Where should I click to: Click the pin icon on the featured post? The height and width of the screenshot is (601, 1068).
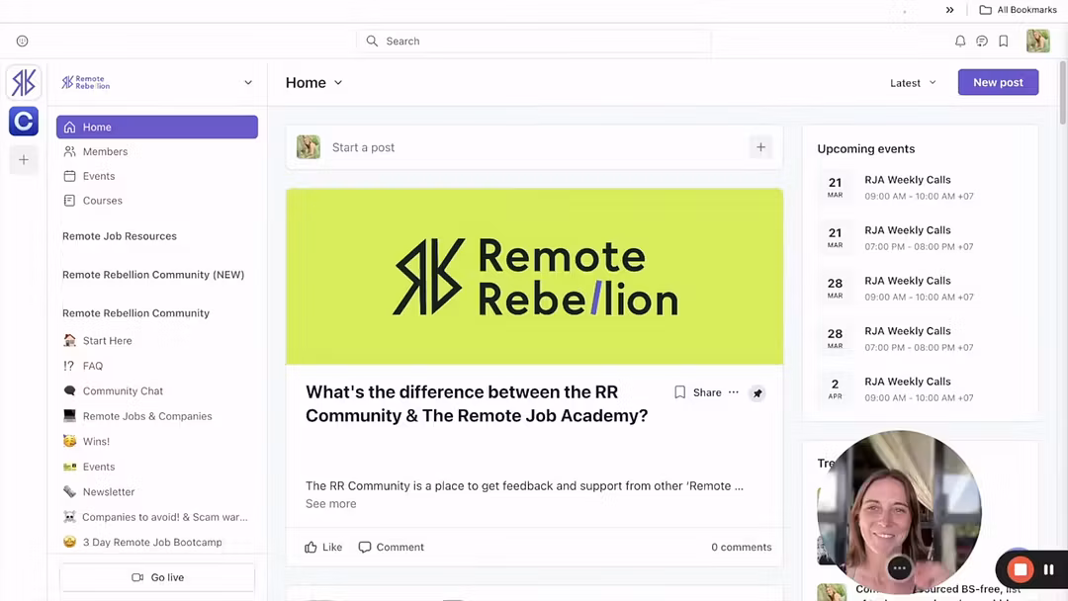click(x=757, y=393)
